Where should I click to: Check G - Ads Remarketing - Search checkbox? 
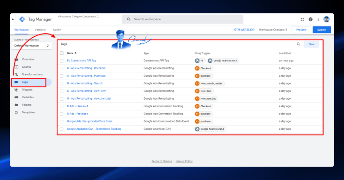(x=62, y=83)
